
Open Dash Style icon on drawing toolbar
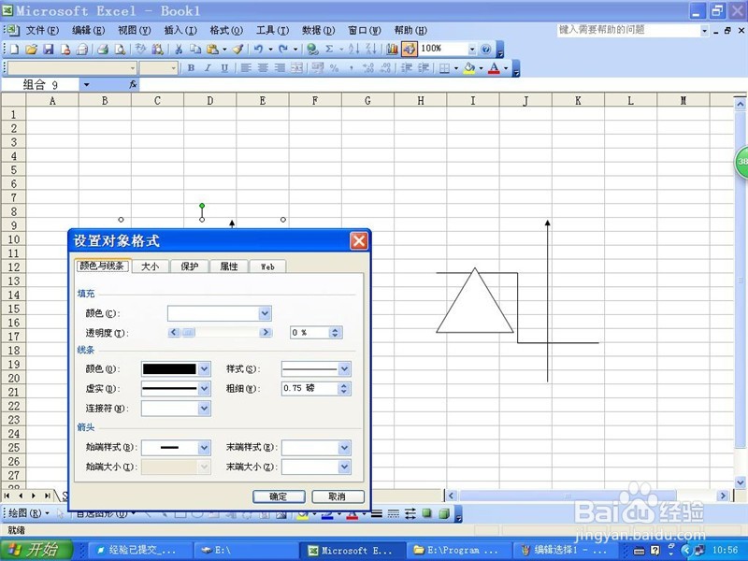(x=394, y=513)
